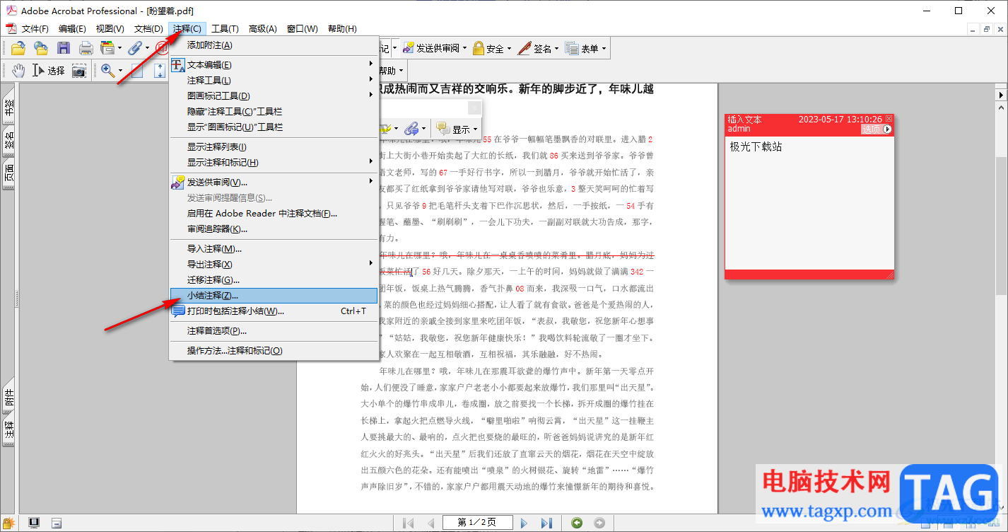Open the Advanced menu
Screen dimensions: 1008x532
point(262,29)
